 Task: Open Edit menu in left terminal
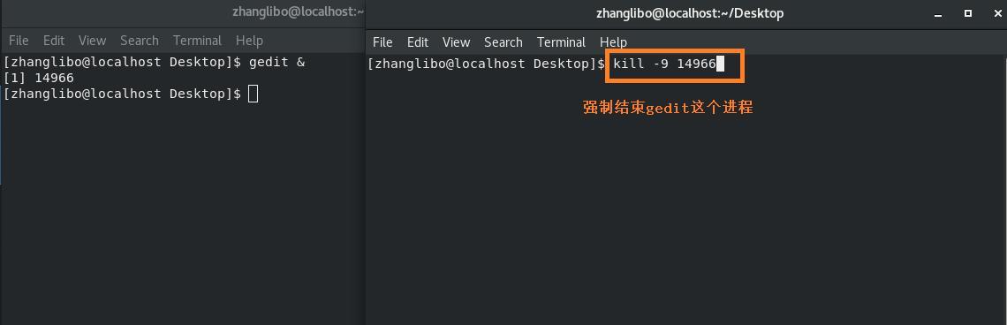tap(54, 41)
